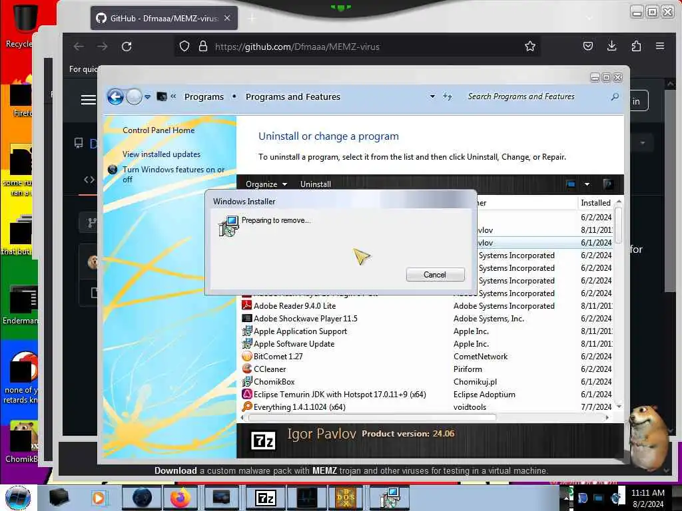Screen dimensions: 682x511
Task: Reload the page in Firefox
Action: point(127,47)
